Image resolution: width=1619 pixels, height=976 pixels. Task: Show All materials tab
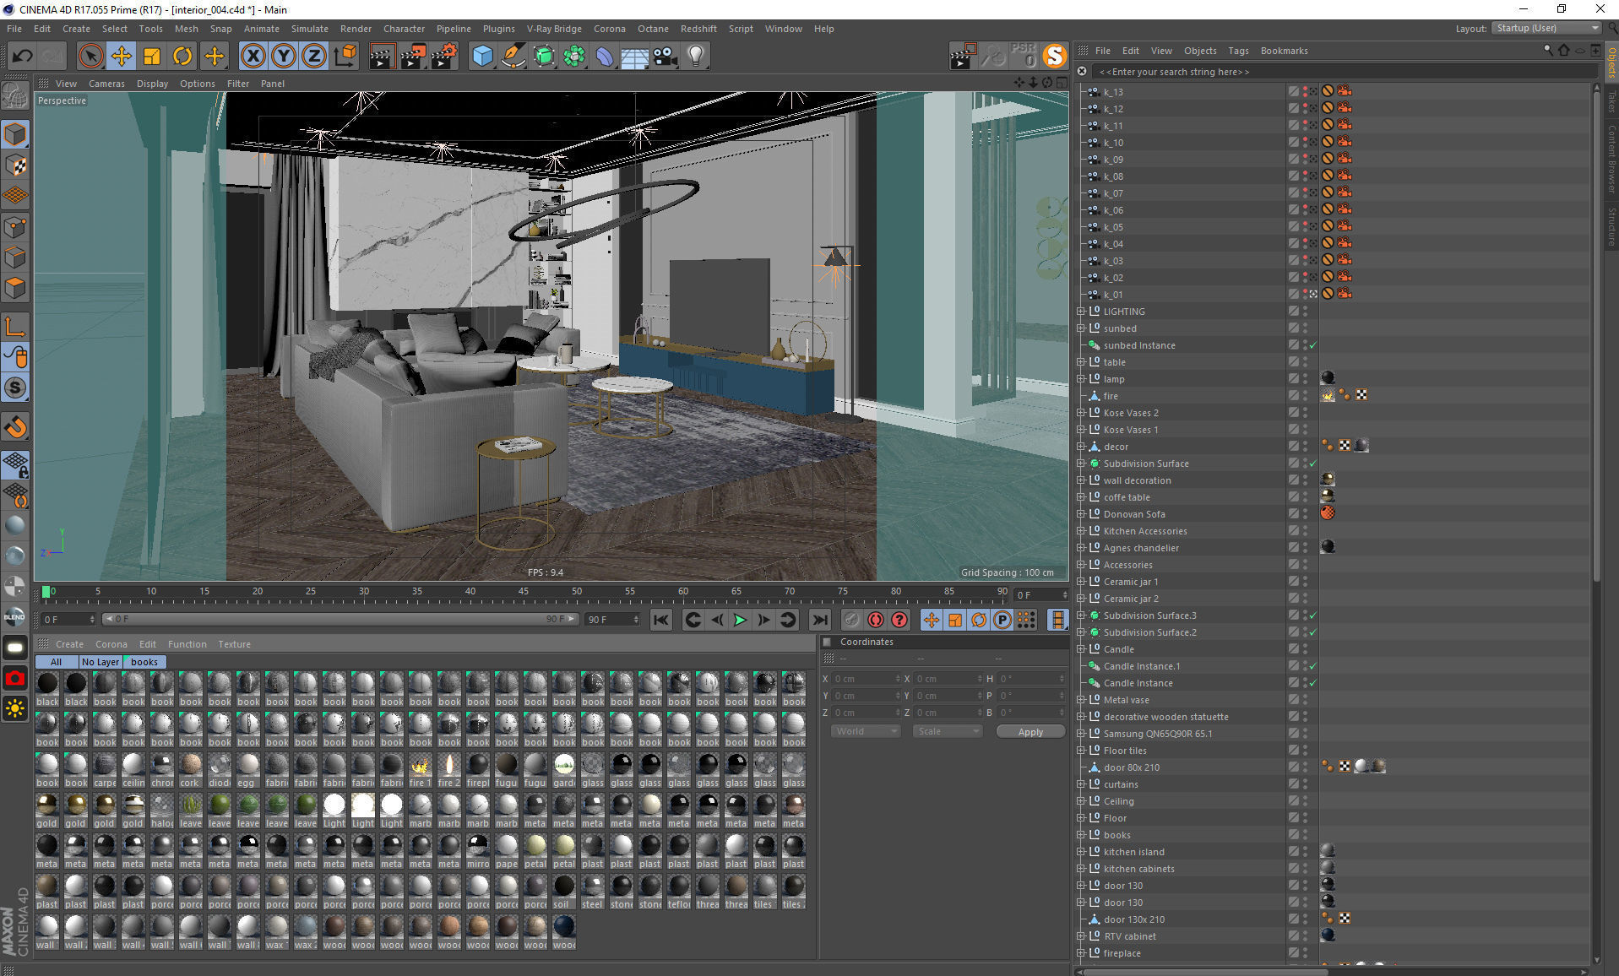coord(56,662)
